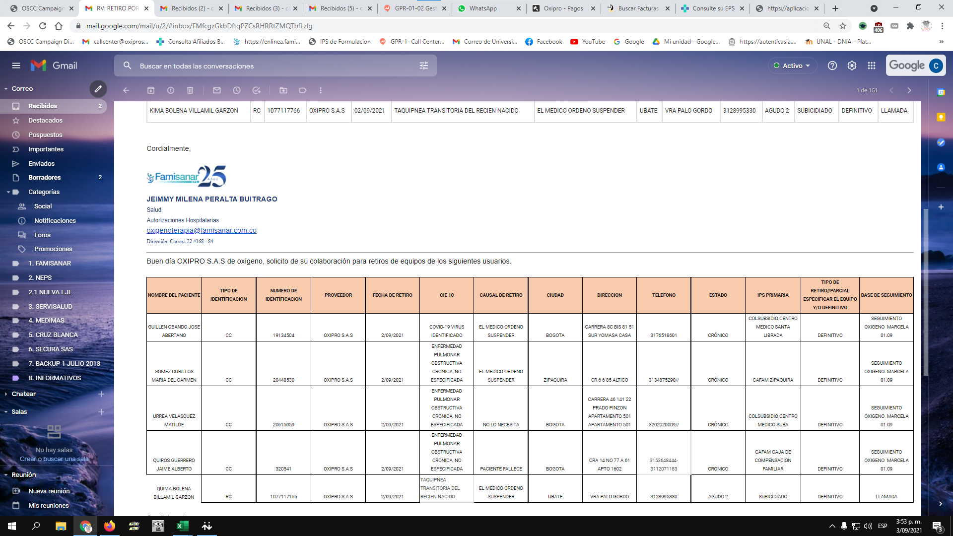This screenshot has height=536, width=953.
Task: Focus the Gmail search conversations field
Action: click(x=275, y=66)
